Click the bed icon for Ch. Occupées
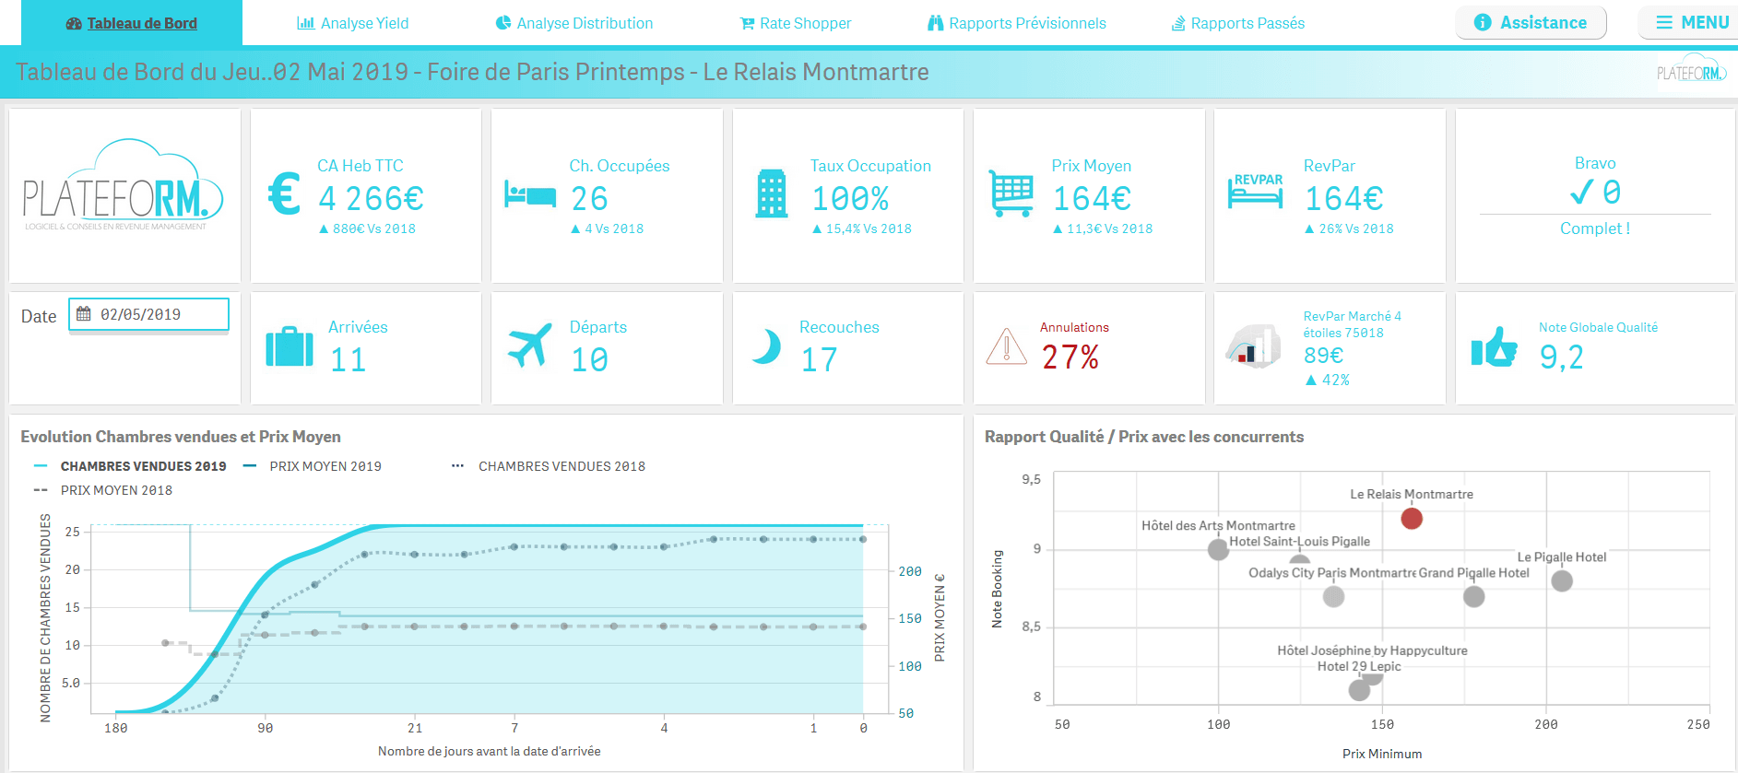Screen dimensions: 1738x773 coord(530,195)
